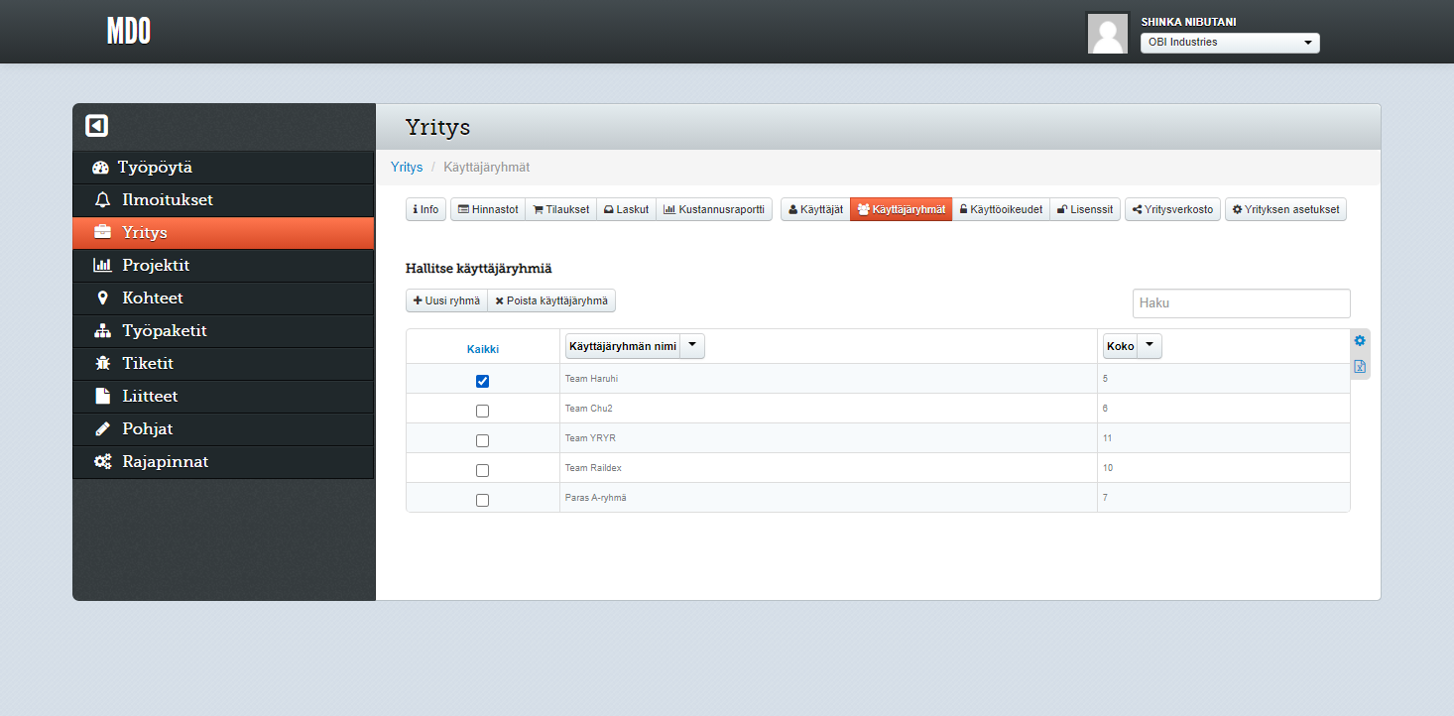Click the MDO logo

(129, 32)
